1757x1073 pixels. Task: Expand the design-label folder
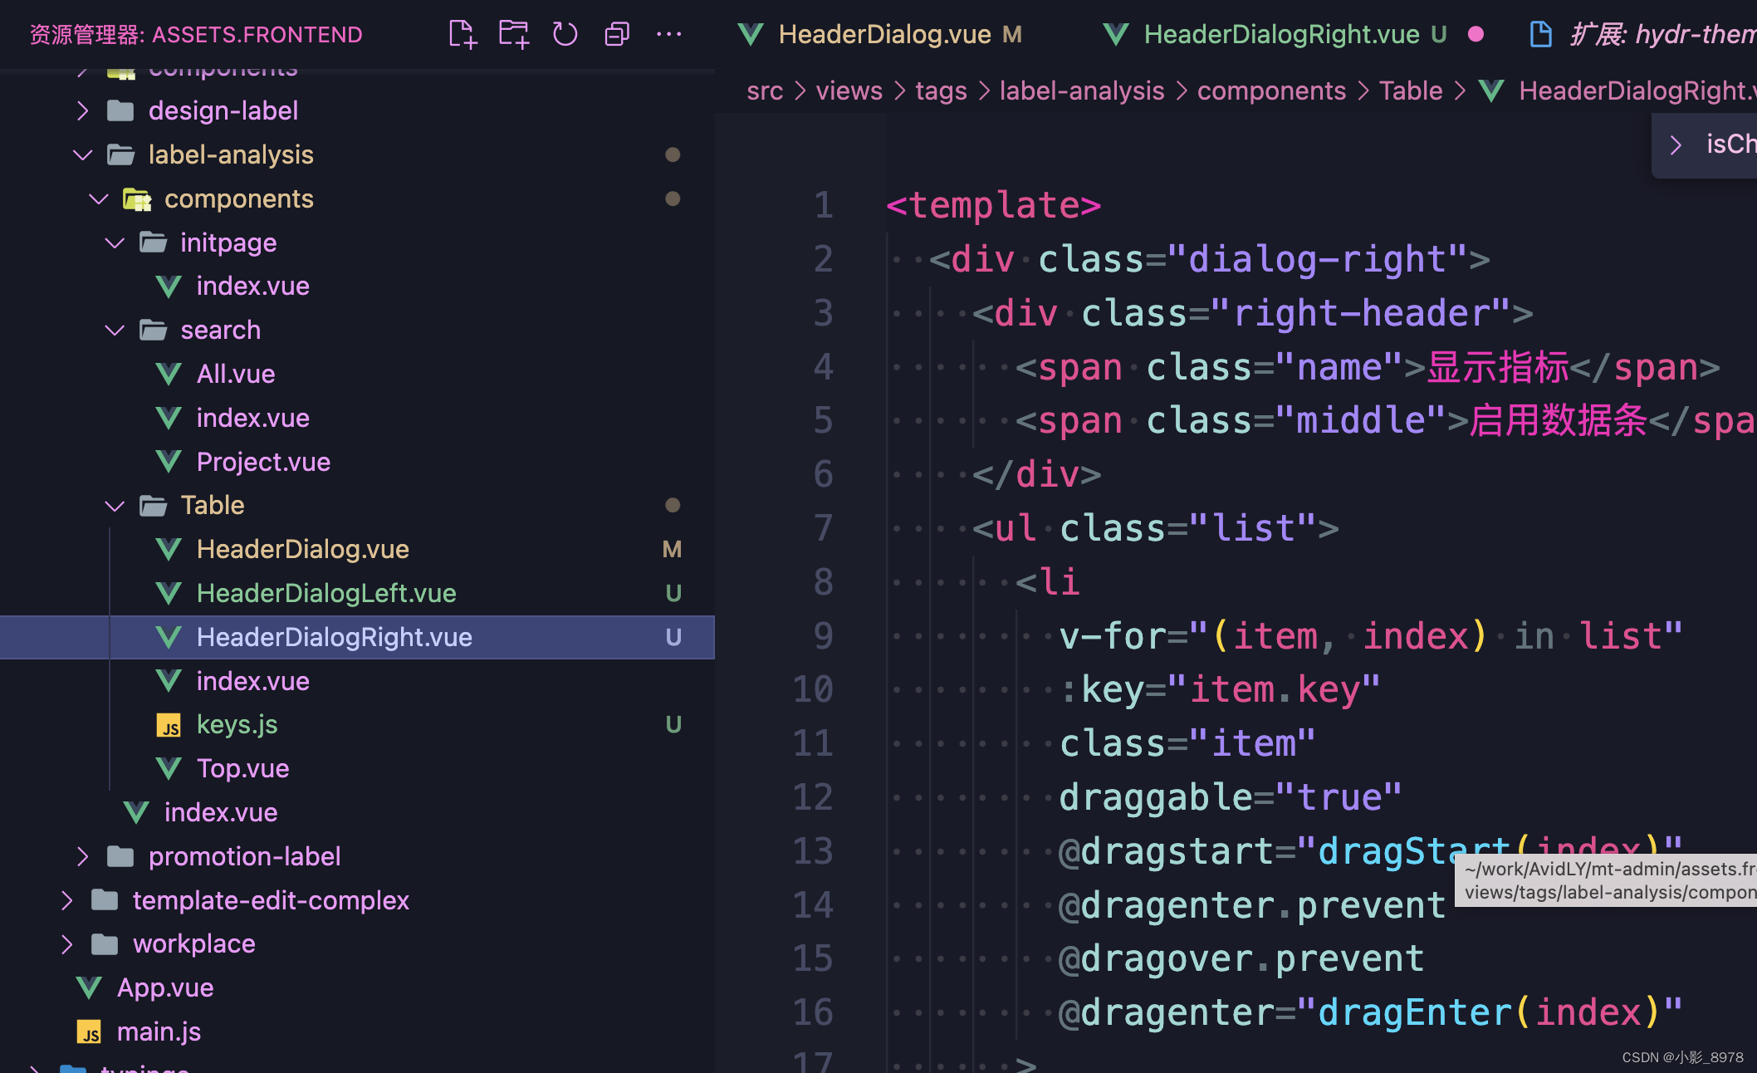coord(83,110)
